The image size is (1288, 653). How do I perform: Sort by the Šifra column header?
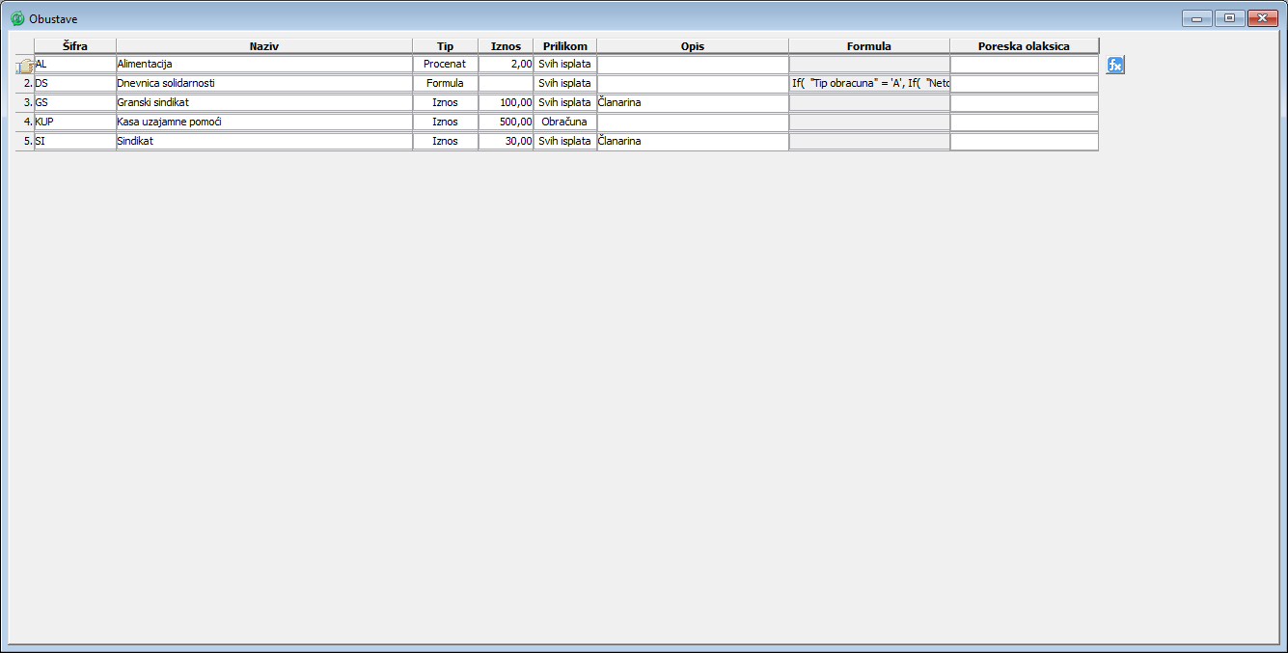[x=75, y=45]
